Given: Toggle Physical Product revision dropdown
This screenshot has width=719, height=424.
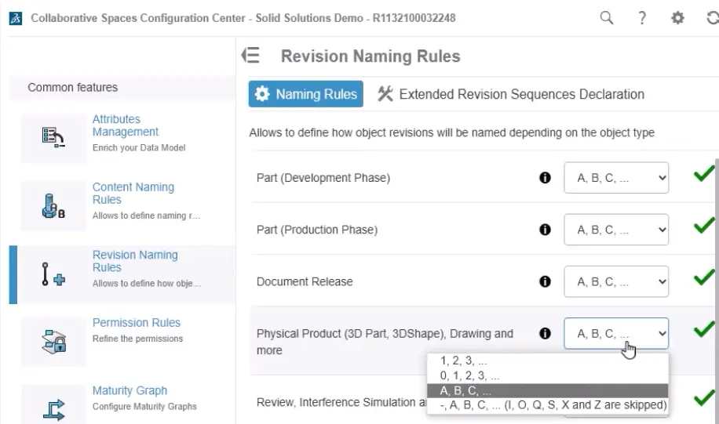Looking at the screenshot, I should (x=616, y=333).
